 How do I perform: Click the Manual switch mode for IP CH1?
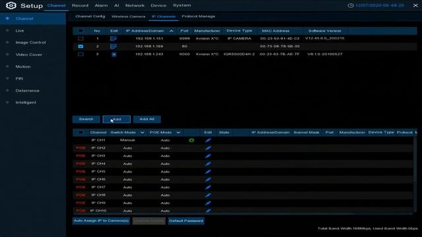click(x=127, y=140)
